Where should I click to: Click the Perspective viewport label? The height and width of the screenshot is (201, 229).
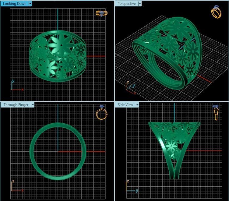(127, 4)
